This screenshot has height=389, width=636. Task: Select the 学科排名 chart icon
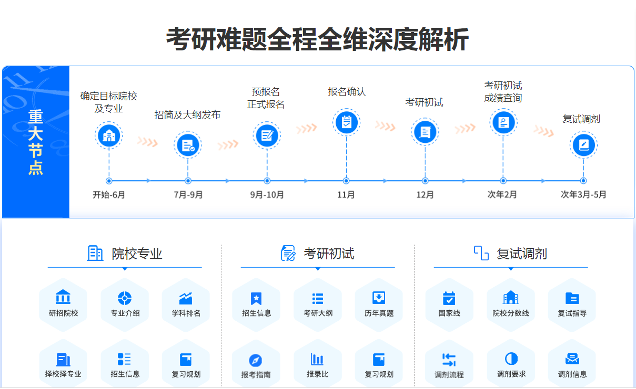tap(186, 298)
